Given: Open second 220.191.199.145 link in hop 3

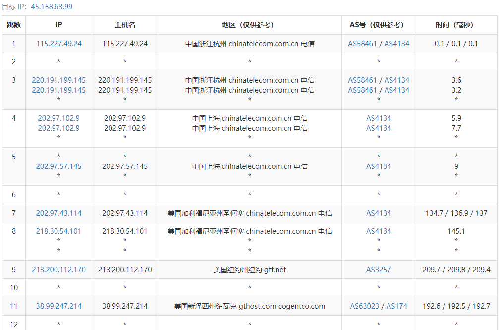Looking at the screenshot, I should pyautogui.click(x=59, y=90).
